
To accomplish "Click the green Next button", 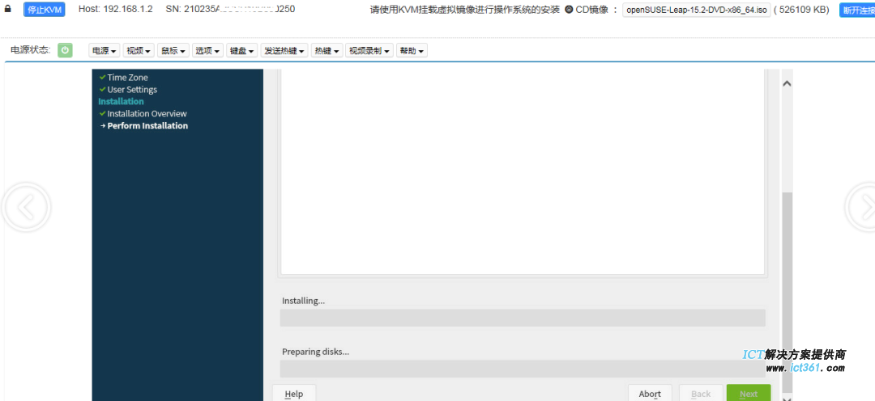I will tap(749, 393).
